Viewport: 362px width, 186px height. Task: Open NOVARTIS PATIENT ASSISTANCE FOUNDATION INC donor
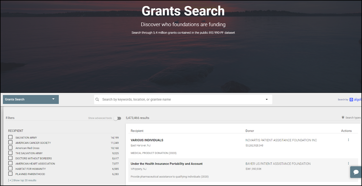click(x=281, y=140)
